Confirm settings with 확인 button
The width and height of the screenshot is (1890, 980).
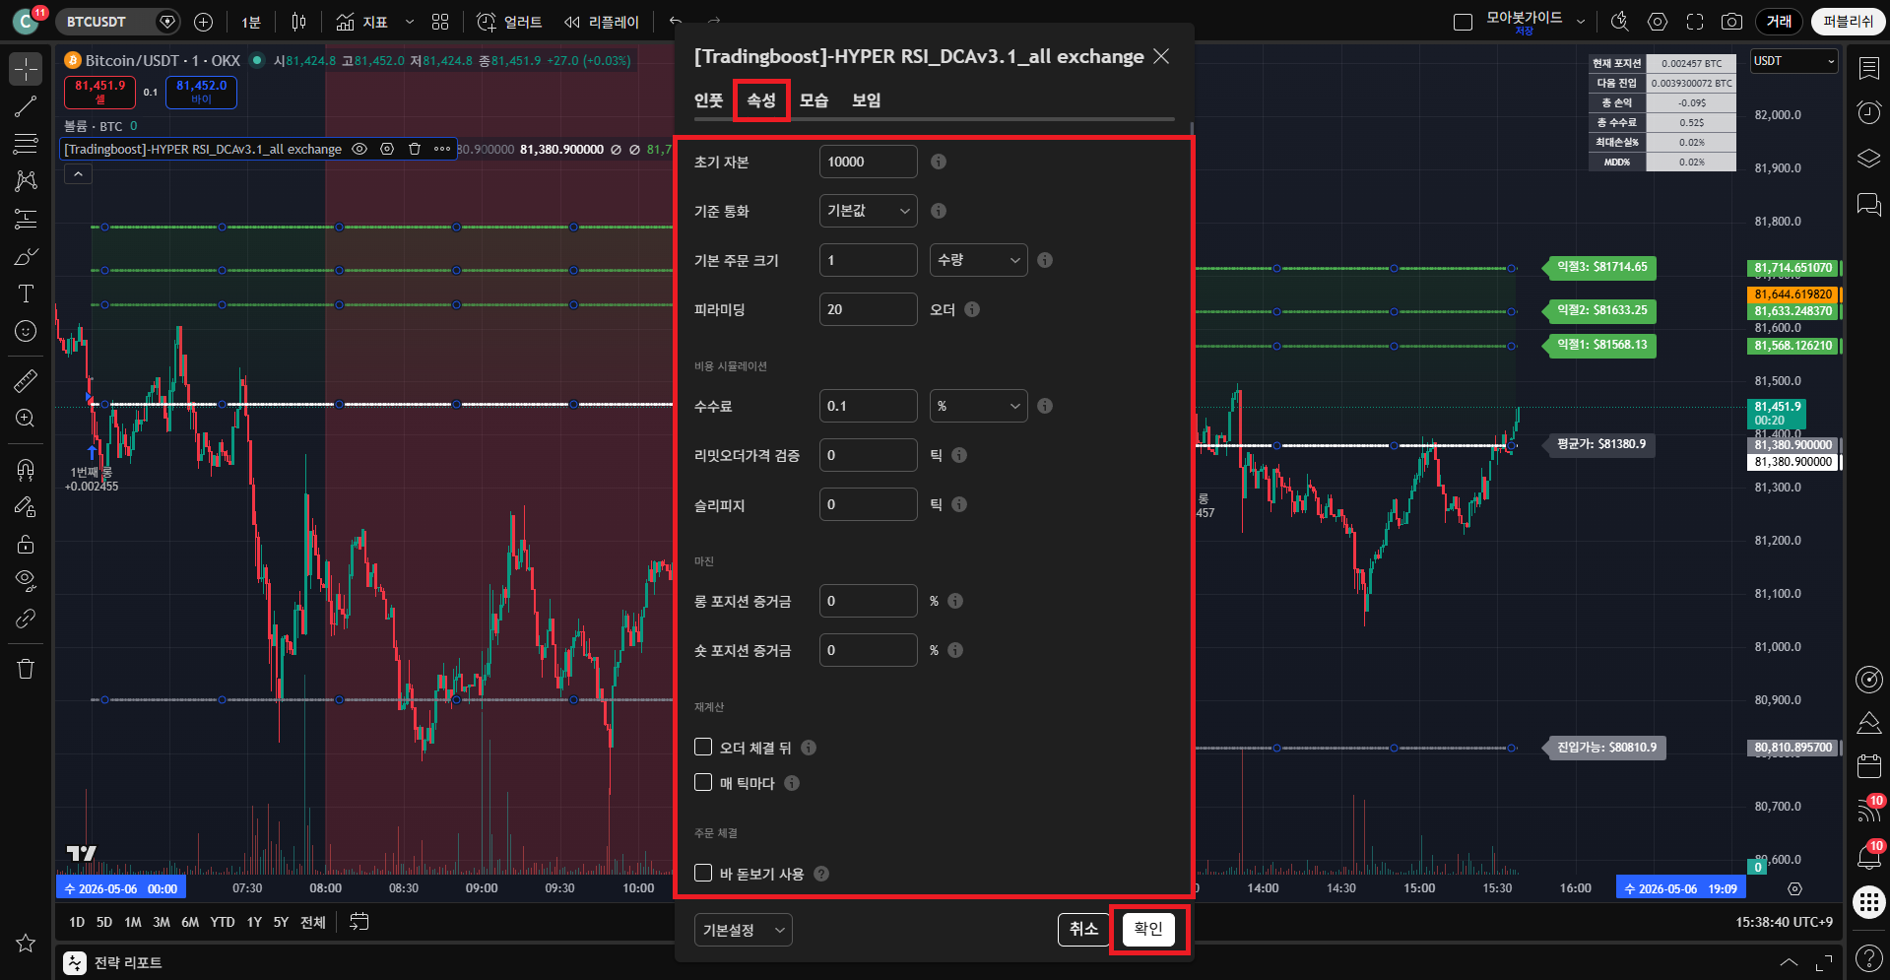tap(1148, 929)
